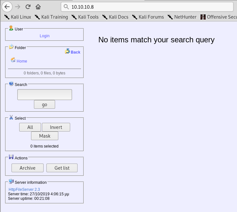The image size is (237, 212).
Task: Select all items with the All button
Action: pyautogui.click(x=30, y=127)
